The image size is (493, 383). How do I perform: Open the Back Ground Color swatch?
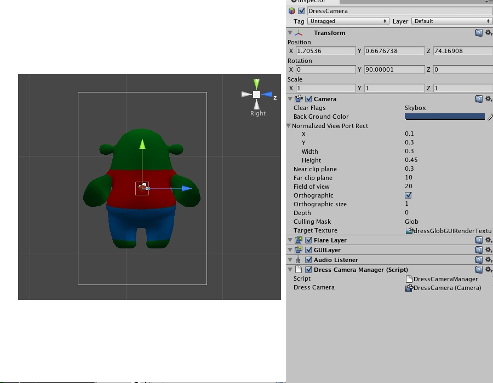coord(444,117)
